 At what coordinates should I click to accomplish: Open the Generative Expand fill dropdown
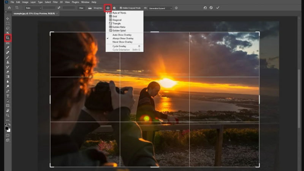tap(160, 8)
